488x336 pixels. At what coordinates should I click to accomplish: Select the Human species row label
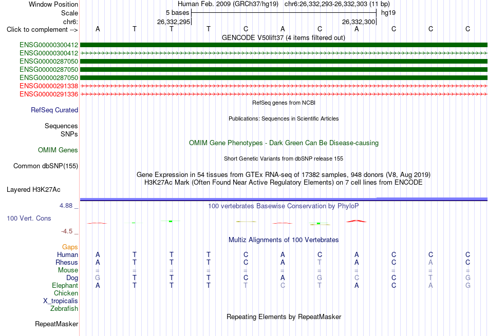(x=67, y=255)
